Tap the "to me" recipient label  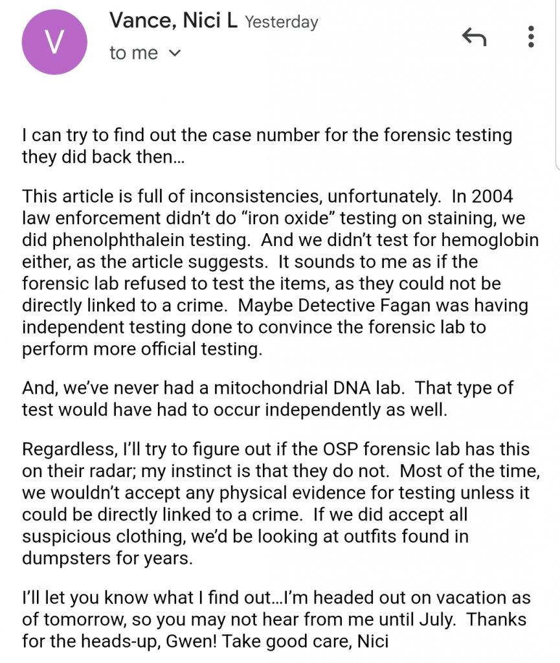coord(133,53)
